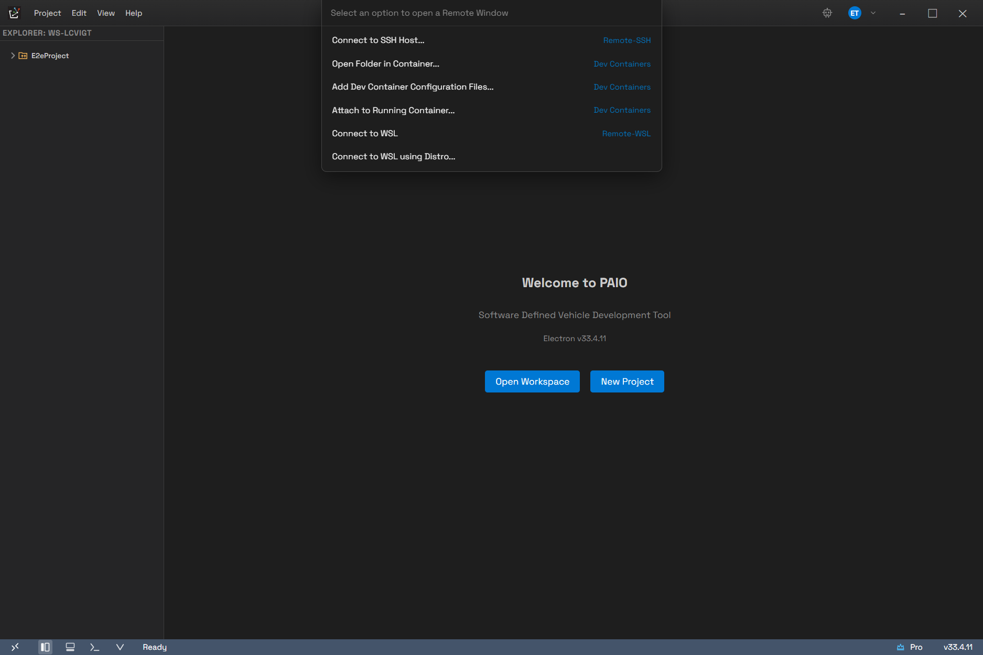This screenshot has width=983, height=655.
Task: Click the V-shaped icon in status bar
Action: click(120, 647)
